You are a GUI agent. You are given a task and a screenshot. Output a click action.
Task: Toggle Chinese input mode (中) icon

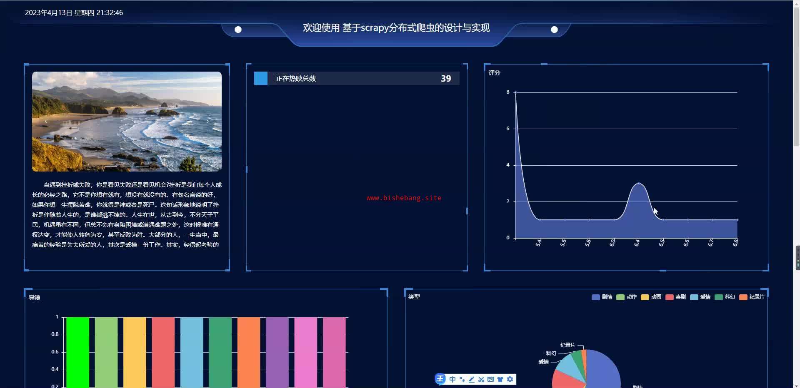(x=452, y=379)
